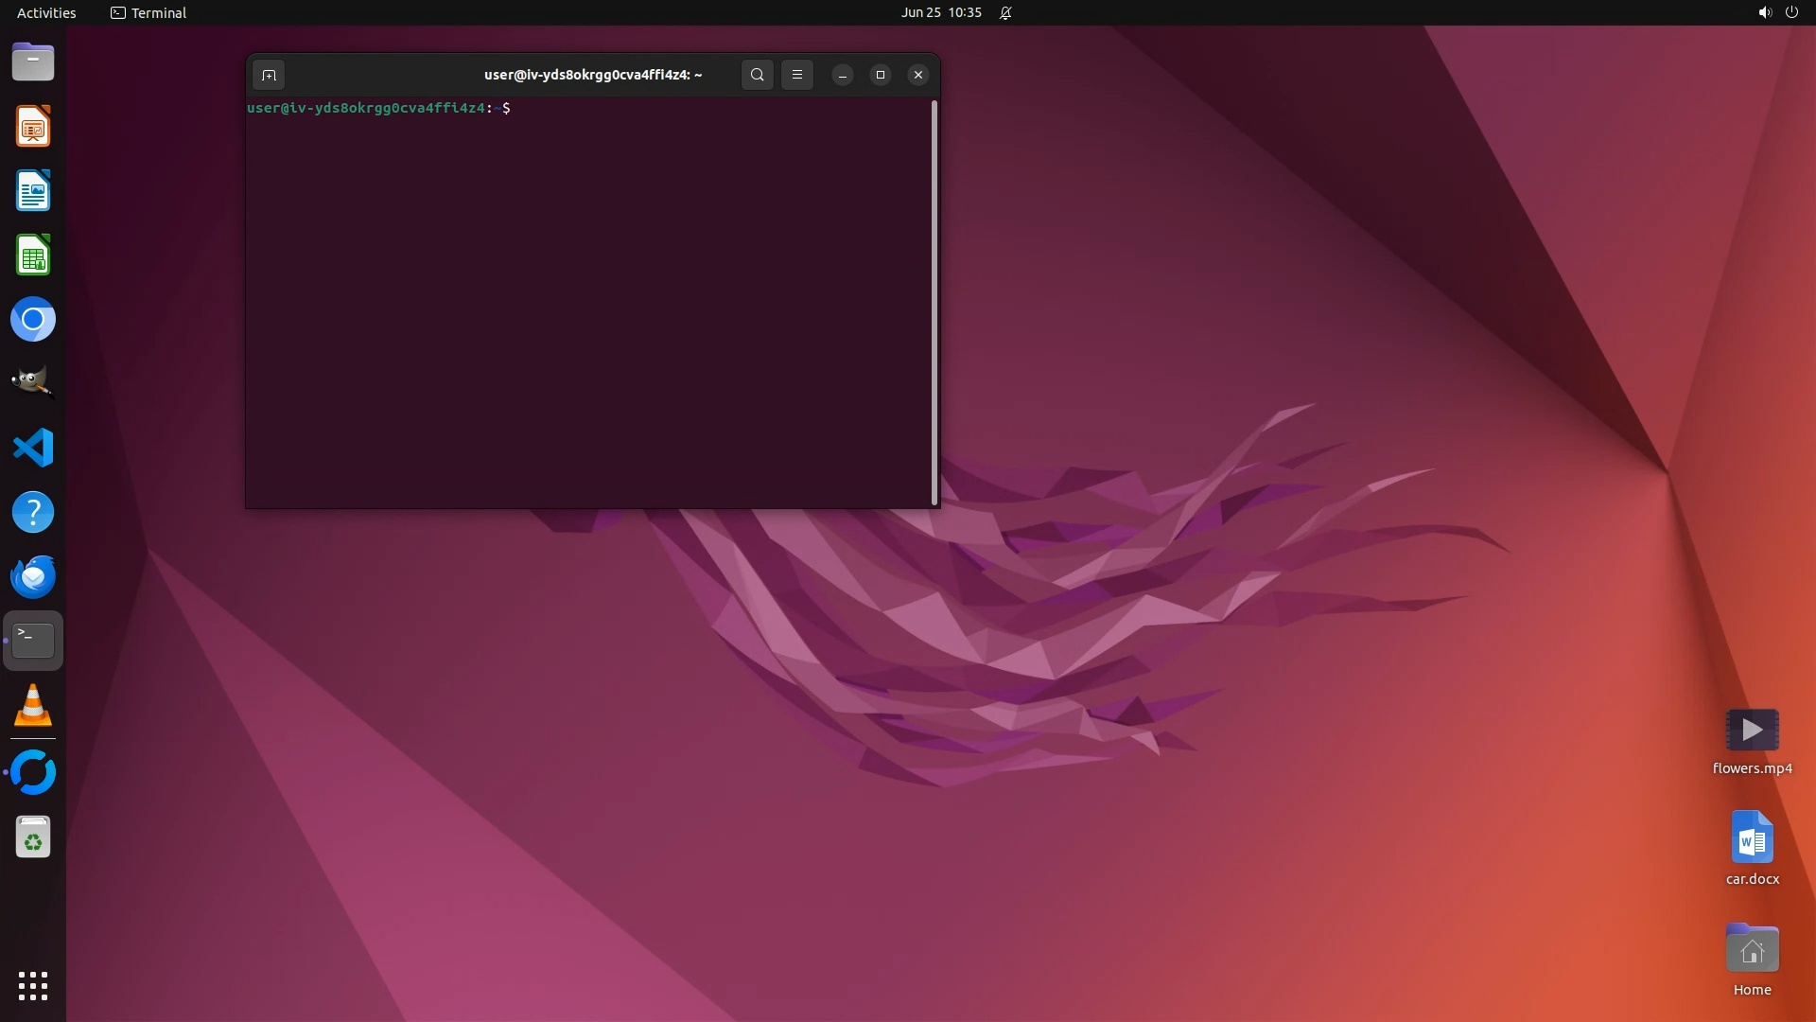Launch LibreOffice Calc from the dock
The image size is (1816, 1022).
[x=33, y=255]
